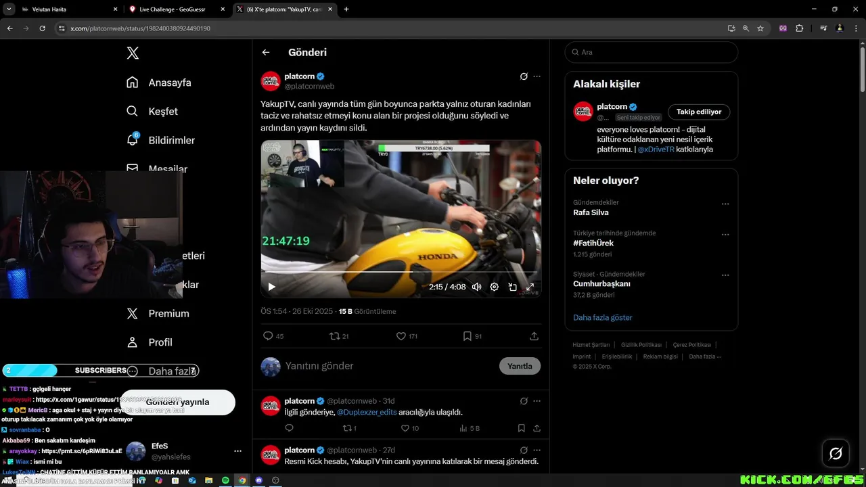866x487 pixels.
Task: Open the @xDriveTR link
Action: 656,149
